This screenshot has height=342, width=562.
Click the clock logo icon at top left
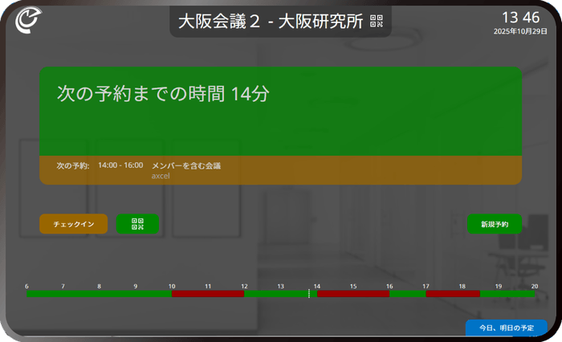[x=28, y=20]
